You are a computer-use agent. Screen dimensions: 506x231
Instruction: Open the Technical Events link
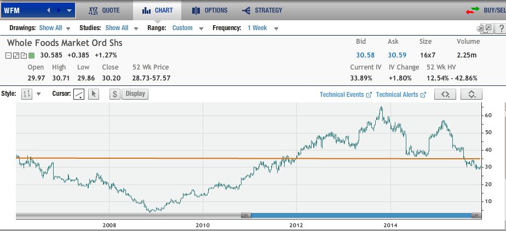tap(346, 95)
